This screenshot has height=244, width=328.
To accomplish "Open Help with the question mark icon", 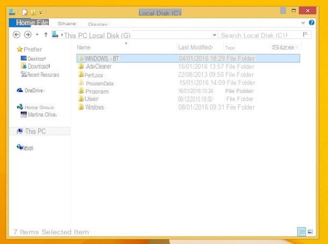I will coord(311,23).
